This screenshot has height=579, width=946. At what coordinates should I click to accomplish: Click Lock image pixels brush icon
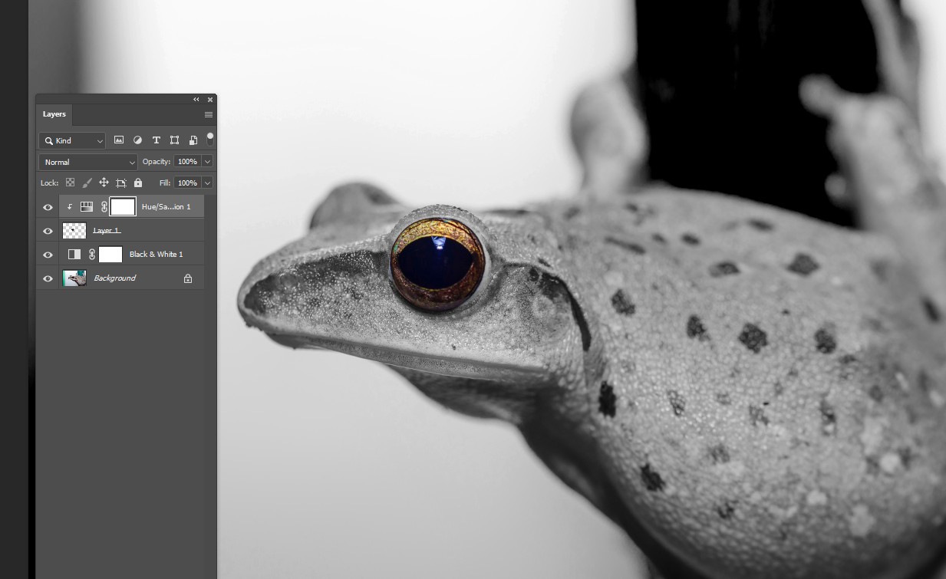[87, 183]
